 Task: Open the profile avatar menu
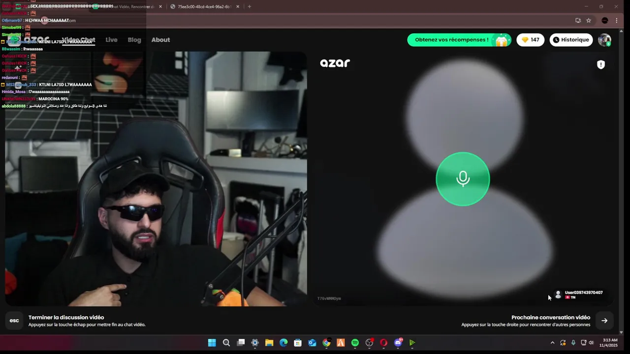604,40
